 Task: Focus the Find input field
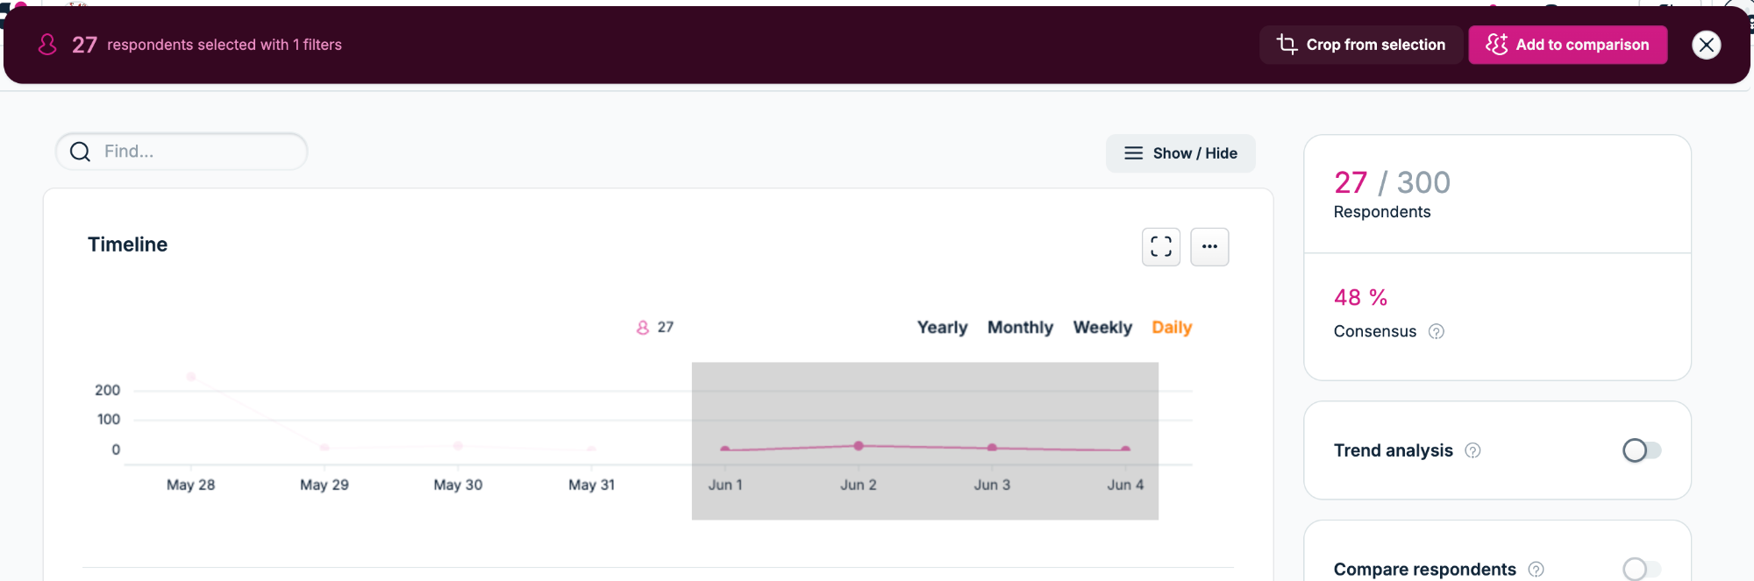182,152
